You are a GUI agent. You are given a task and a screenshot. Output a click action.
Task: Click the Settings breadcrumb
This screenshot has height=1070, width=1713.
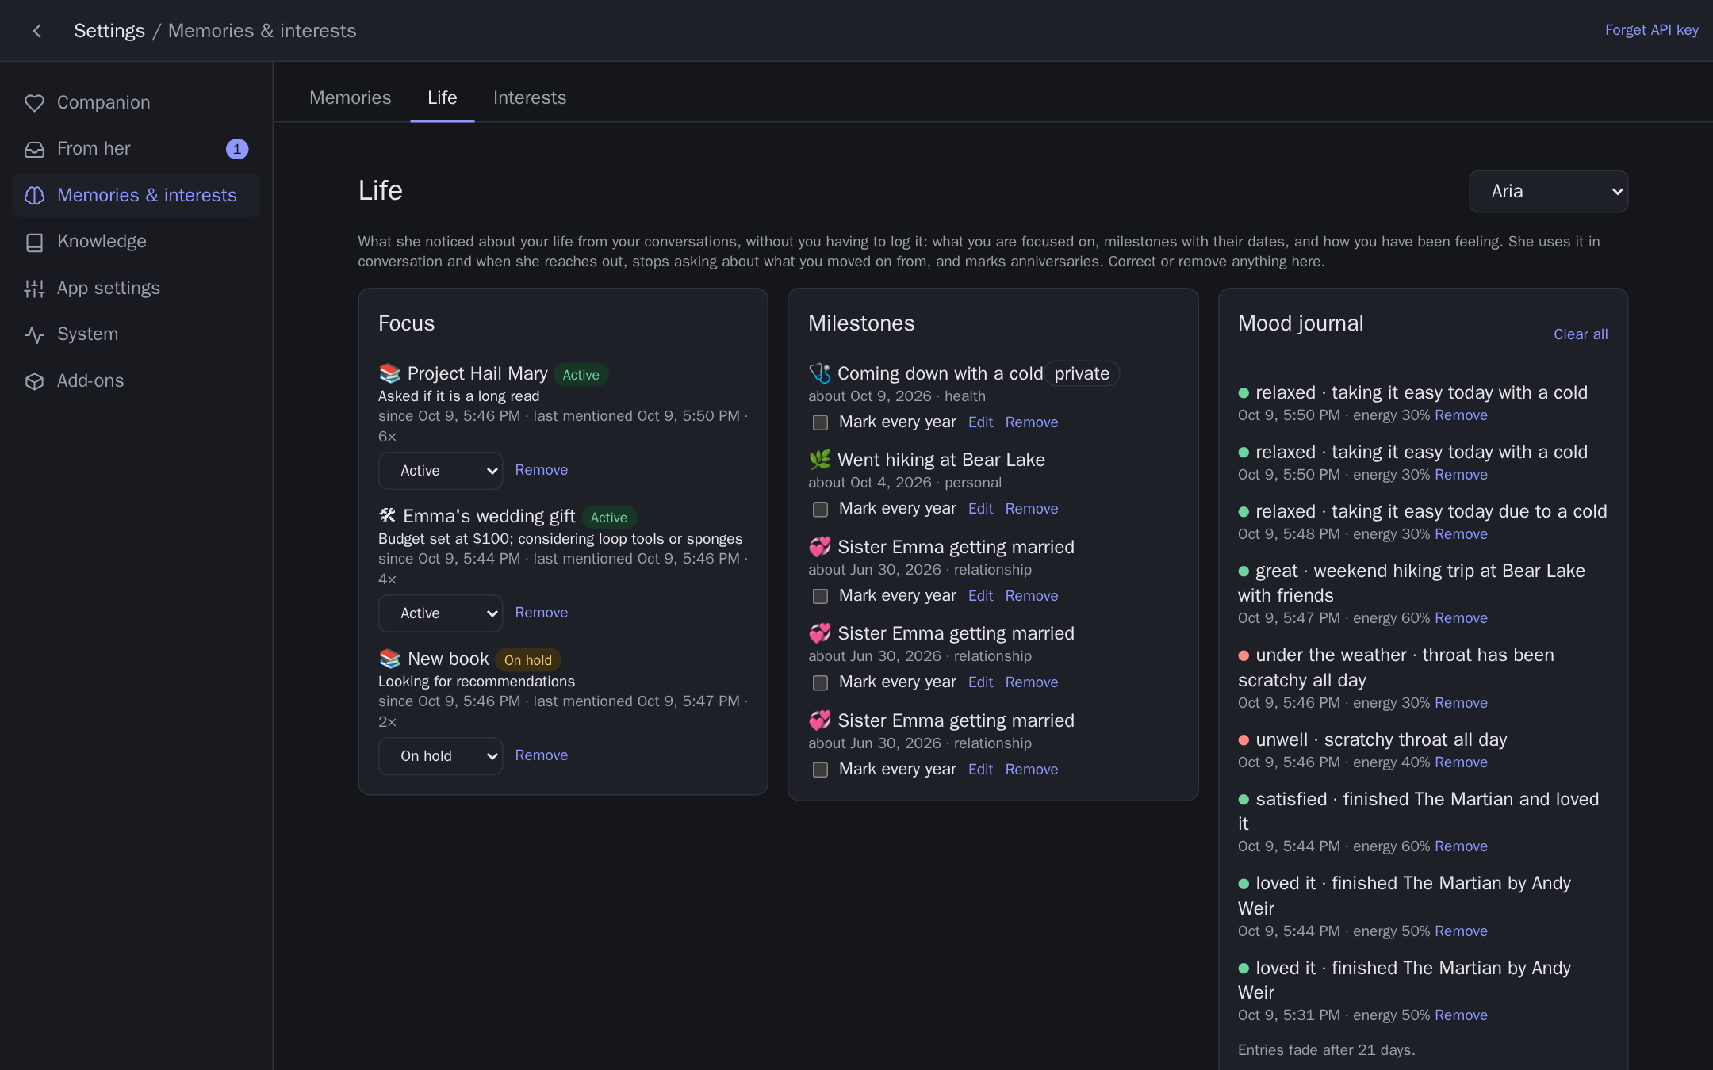pyautogui.click(x=109, y=31)
